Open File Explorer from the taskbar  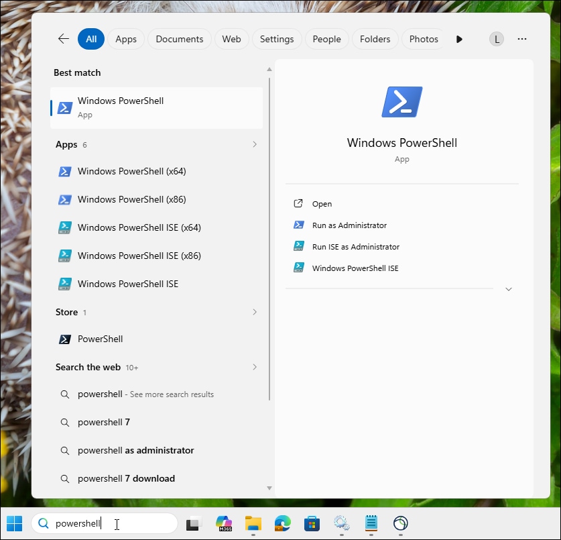(x=253, y=523)
